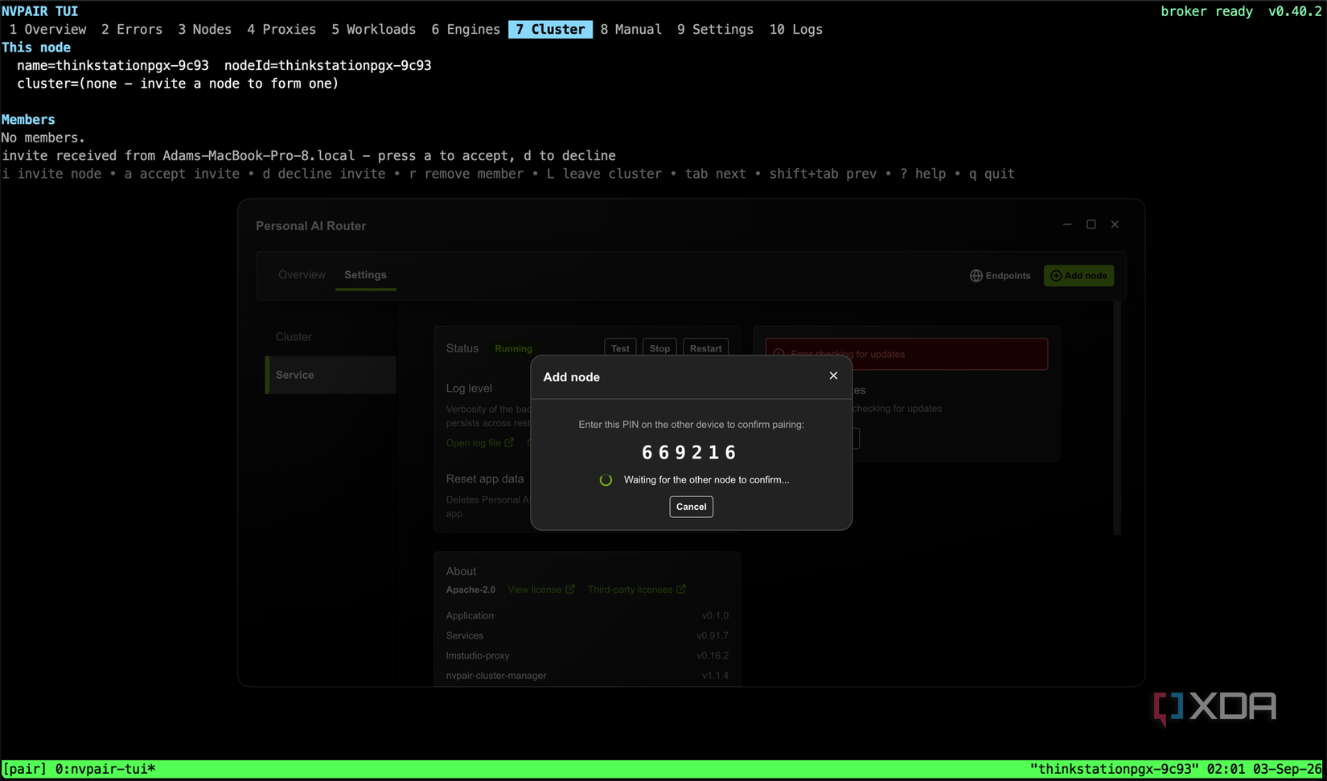Open the 2 Errors tab
The height and width of the screenshot is (781, 1327).
pos(132,30)
